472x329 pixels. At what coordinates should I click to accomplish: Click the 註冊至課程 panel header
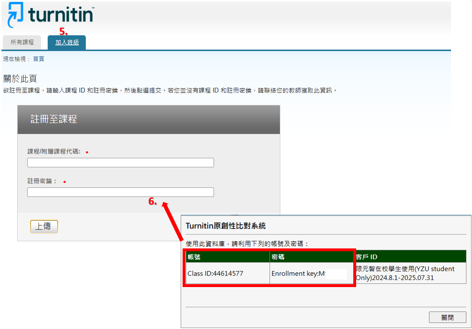(x=149, y=120)
